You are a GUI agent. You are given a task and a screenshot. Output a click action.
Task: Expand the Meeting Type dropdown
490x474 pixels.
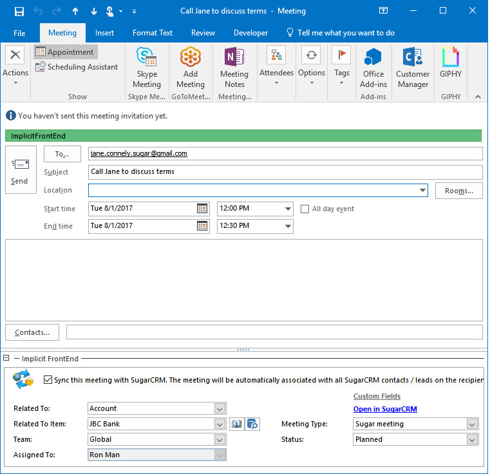472,424
